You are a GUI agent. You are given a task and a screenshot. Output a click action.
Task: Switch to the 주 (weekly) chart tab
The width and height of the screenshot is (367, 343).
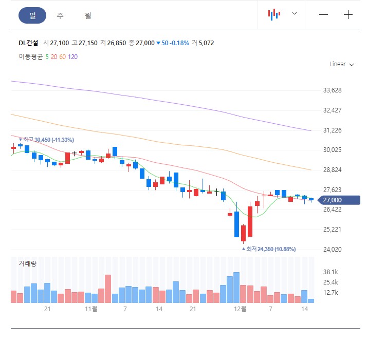click(x=60, y=15)
